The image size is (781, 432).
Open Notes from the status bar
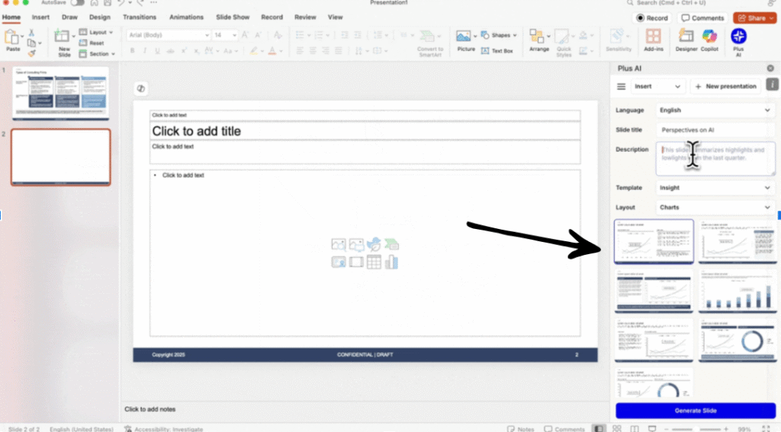(x=520, y=428)
